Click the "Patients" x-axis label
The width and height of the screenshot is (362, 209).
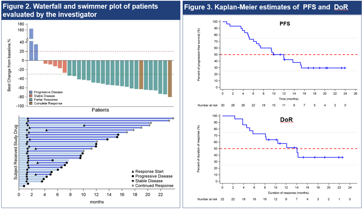(x=100, y=110)
